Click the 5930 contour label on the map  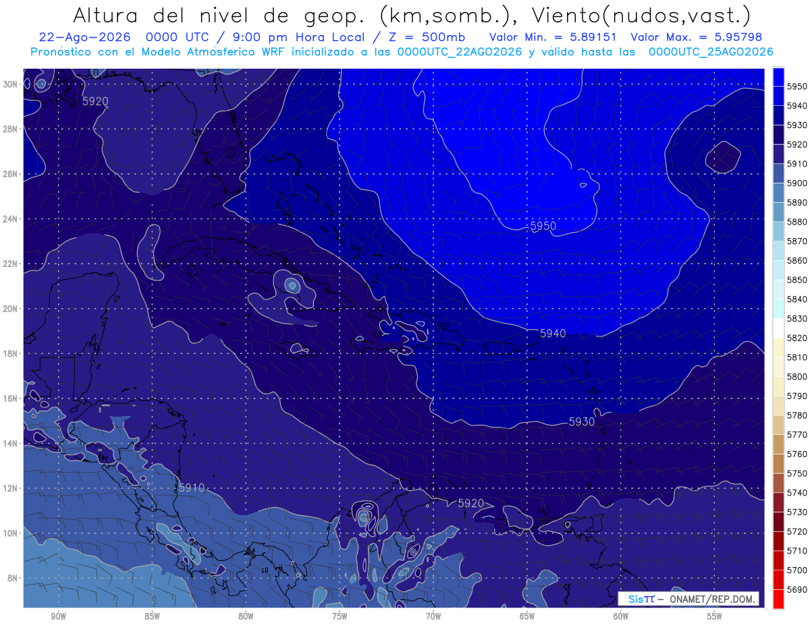click(x=581, y=421)
